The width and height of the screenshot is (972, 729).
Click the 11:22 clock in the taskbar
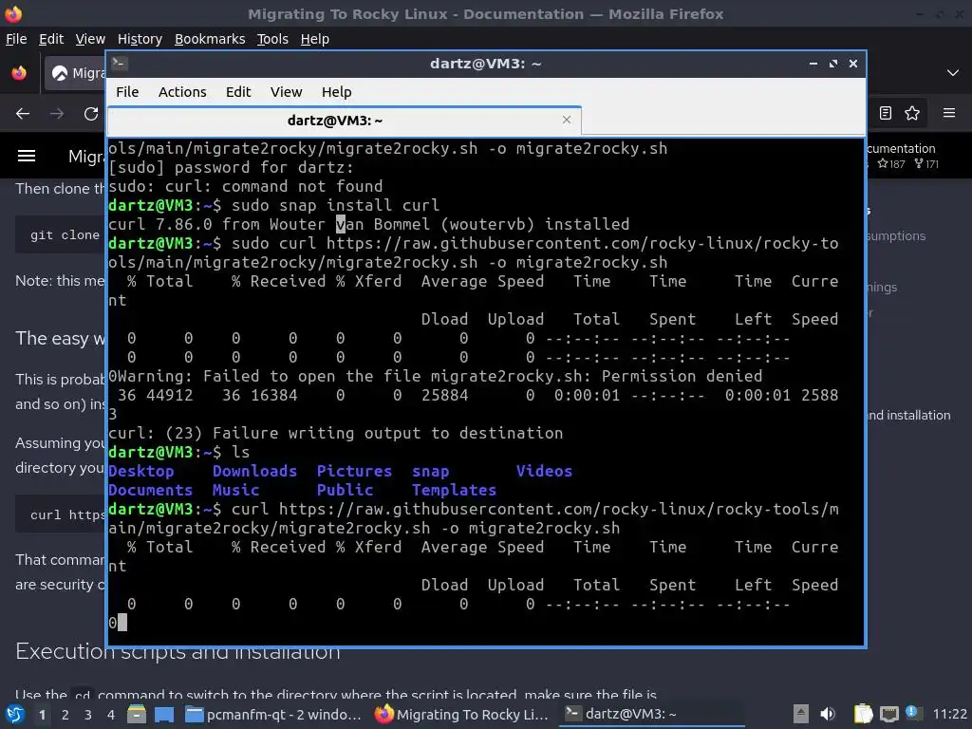click(949, 714)
